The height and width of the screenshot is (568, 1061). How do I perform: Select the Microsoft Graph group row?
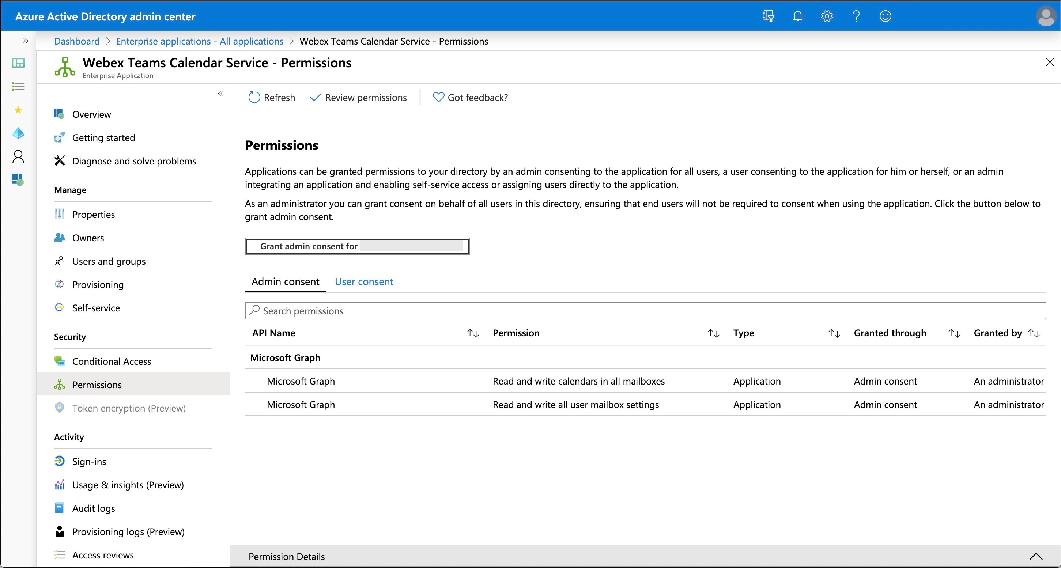click(645, 357)
